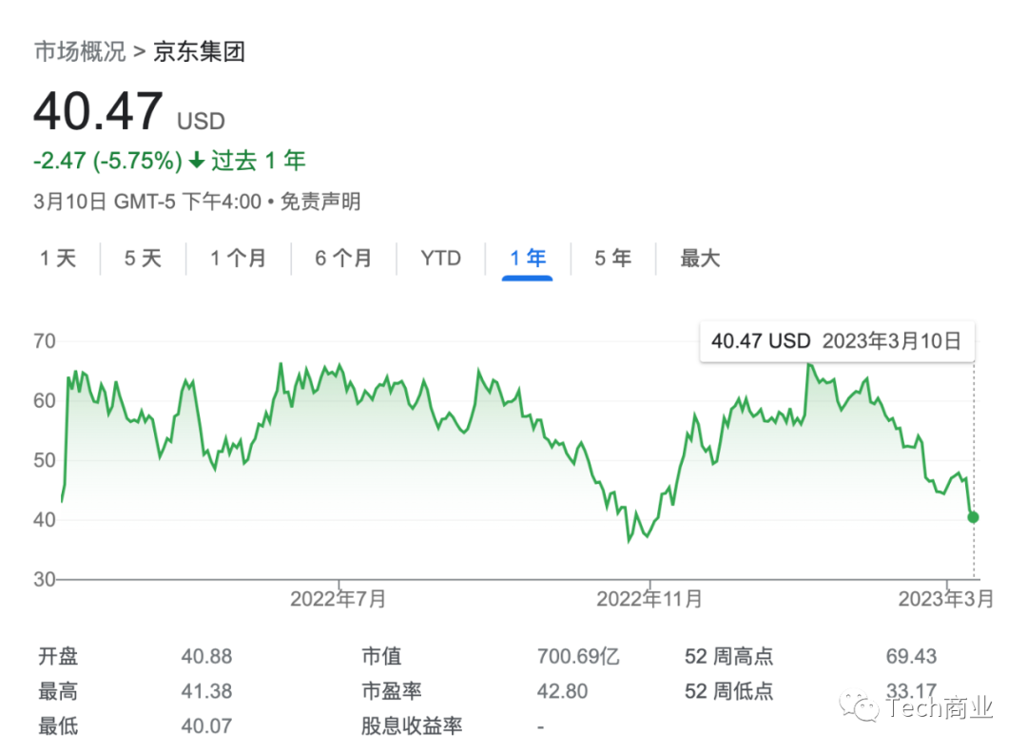The width and height of the screenshot is (1027, 752).
Task: Click the 2023年3月 axis label
Action: (x=946, y=599)
